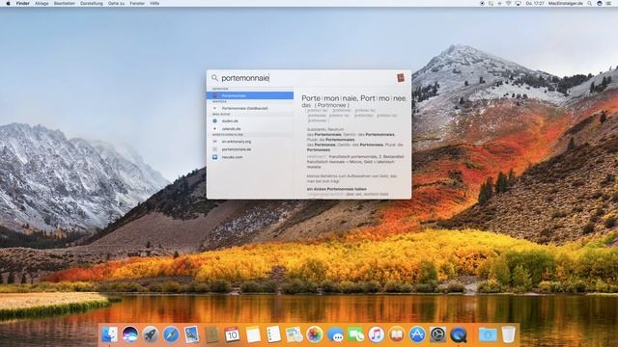Open en.wiktionary.org website suggestion
Image resolution: width=618 pixels, height=347 pixels.
pos(250,142)
